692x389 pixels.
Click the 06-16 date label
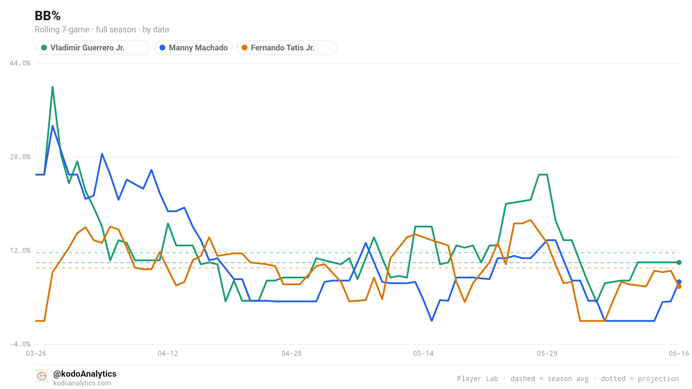(679, 354)
